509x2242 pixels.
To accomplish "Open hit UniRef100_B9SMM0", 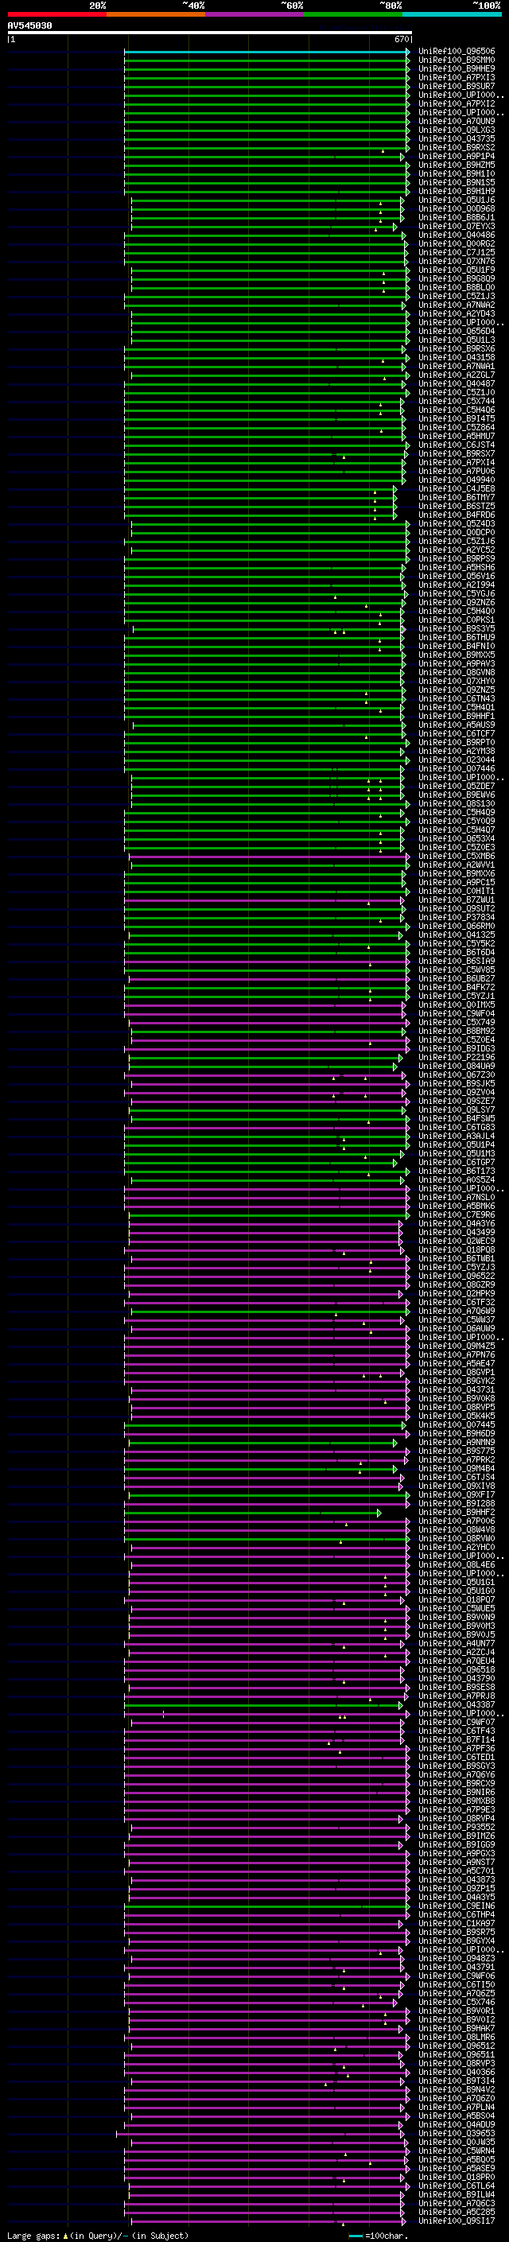I will click(457, 60).
